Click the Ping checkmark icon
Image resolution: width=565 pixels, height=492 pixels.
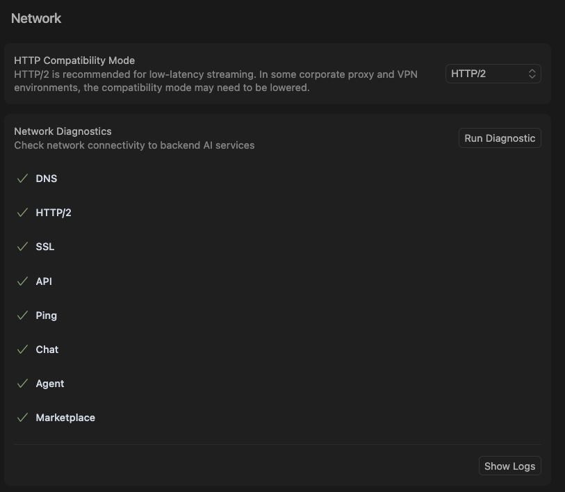pyautogui.click(x=22, y=315)
